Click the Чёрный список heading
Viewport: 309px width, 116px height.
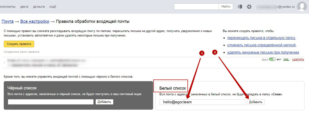click(22, 88)
